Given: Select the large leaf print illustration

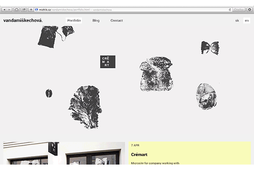Looking at the screenshot, I should coord(86,106).
